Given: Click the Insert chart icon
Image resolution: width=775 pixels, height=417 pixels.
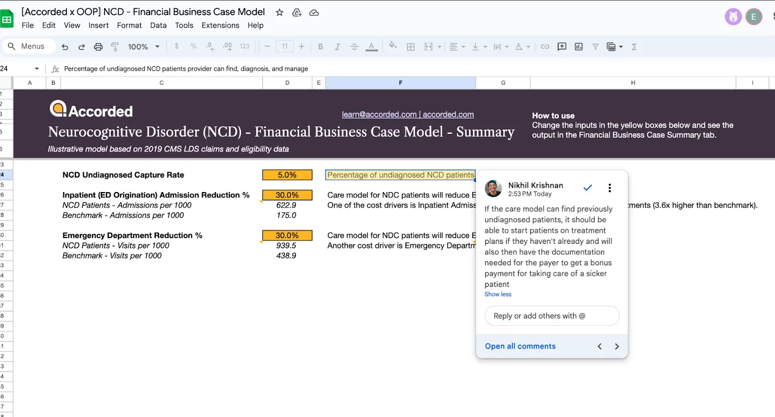Looking at the screenshot, I should point(578,47).
